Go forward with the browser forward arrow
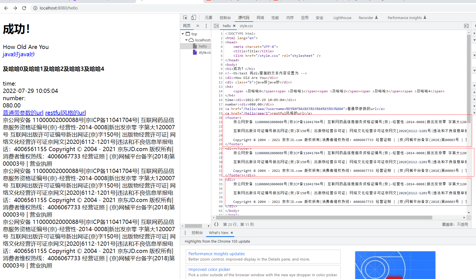476x279 pixels. (15, 8)
